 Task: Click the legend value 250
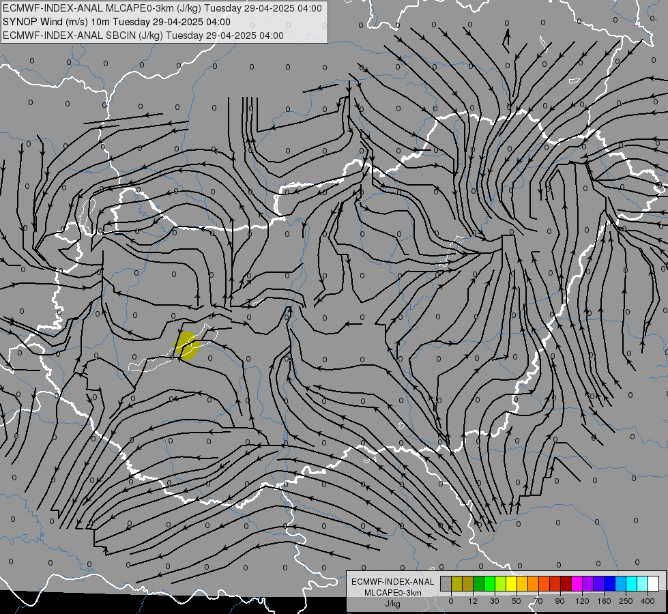(x=626, y=601)
